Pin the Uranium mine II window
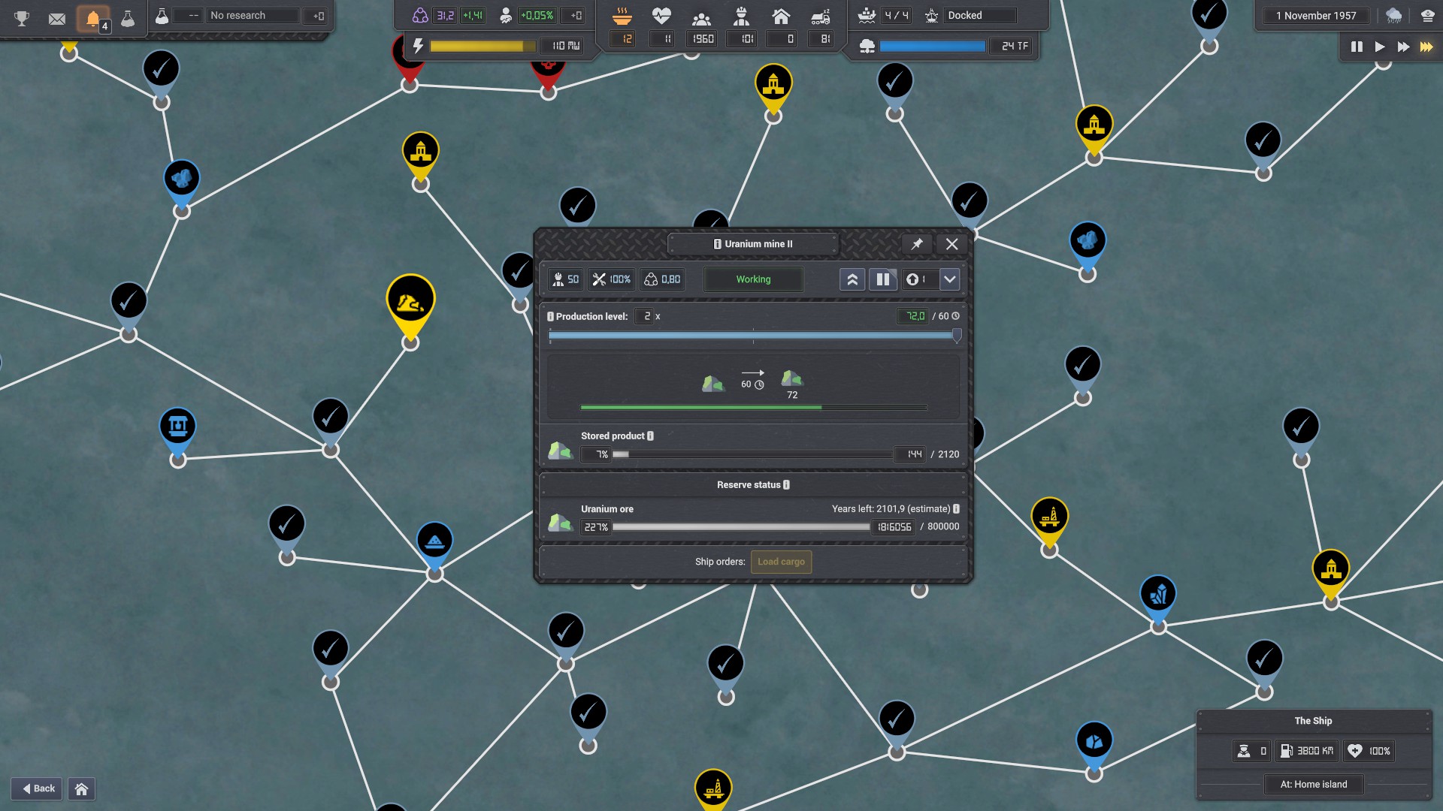 [917, 244]
